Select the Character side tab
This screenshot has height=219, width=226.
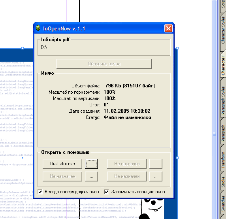pos(223,65)
